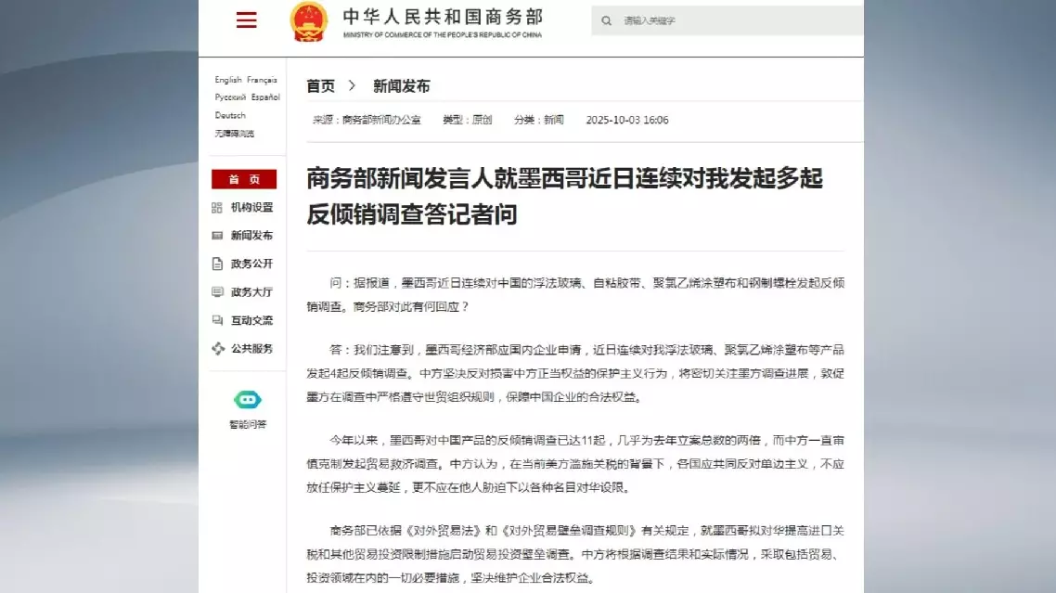Go to 首页 in breadcrumb
Image resolution: width=1056 pixels, height=593 pixels.
(320, 86)
